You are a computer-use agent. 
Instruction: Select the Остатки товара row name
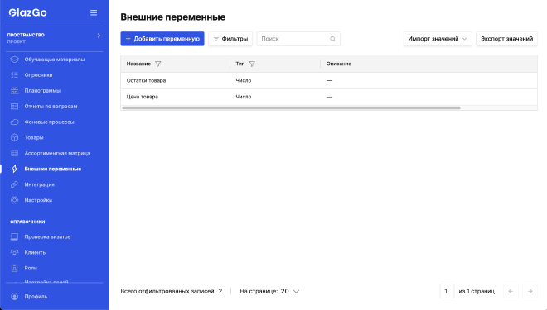tap(146, 80)
